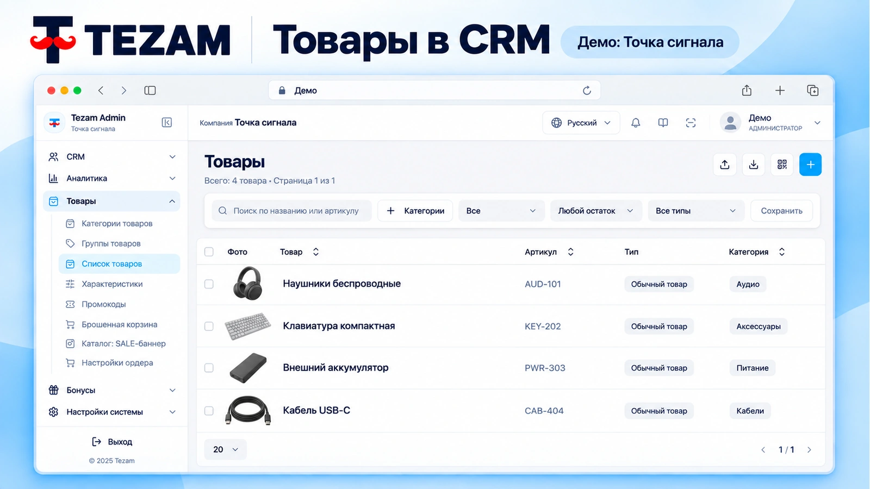The height and width of the screenshot is (489, 870).
Task: Open the Любой остаток dropdown
Action: [596, 211]
